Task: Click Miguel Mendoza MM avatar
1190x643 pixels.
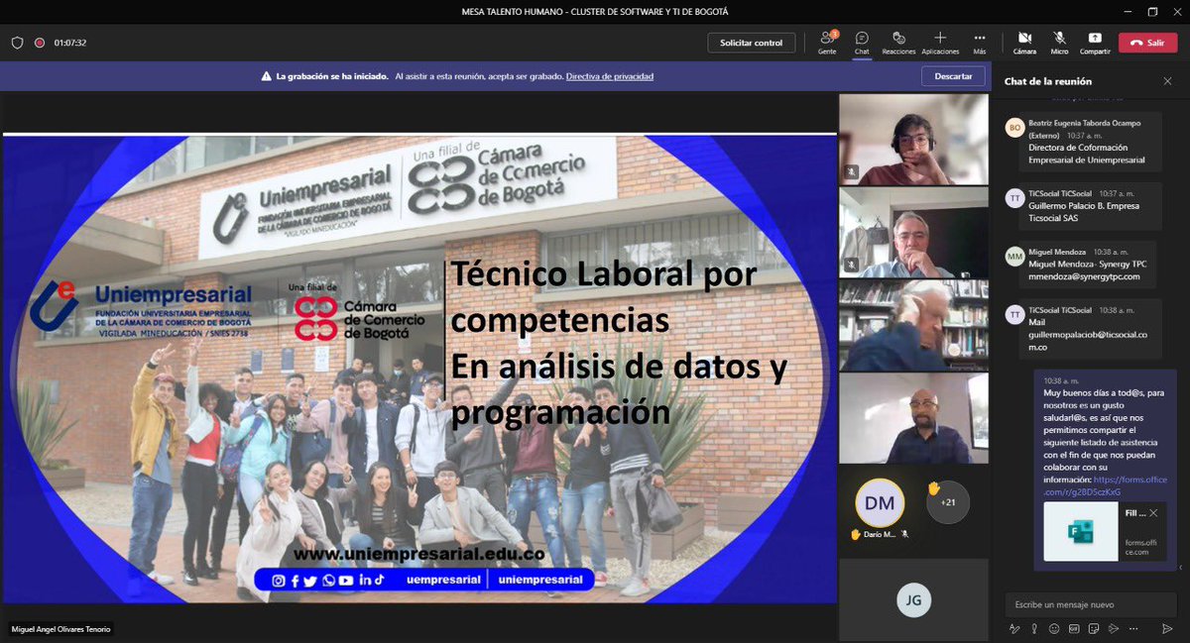Action: 1014,257
